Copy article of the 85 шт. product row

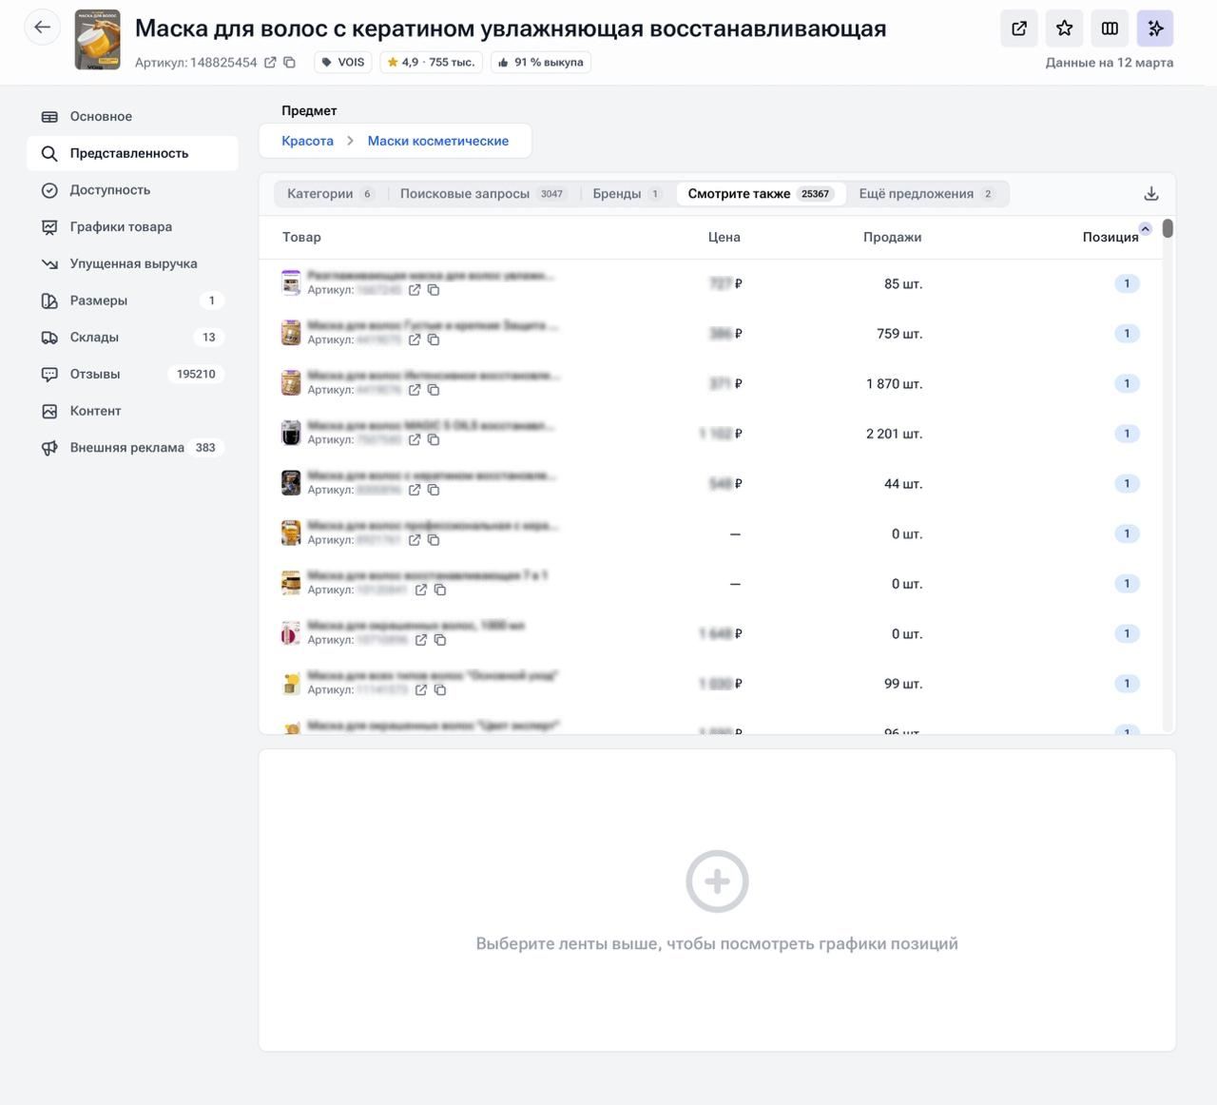[434, 290]
